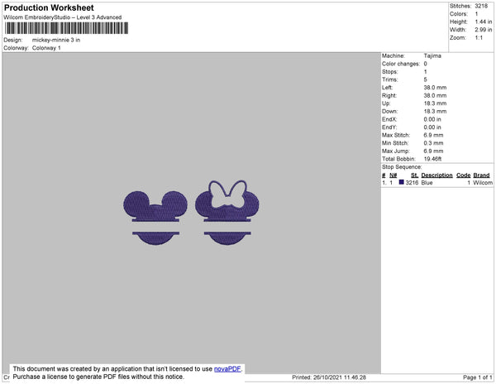Viewport: 496px width, 384px height.
Task: Click the 'Wilcom' brand entry
Action: (483, 183)
